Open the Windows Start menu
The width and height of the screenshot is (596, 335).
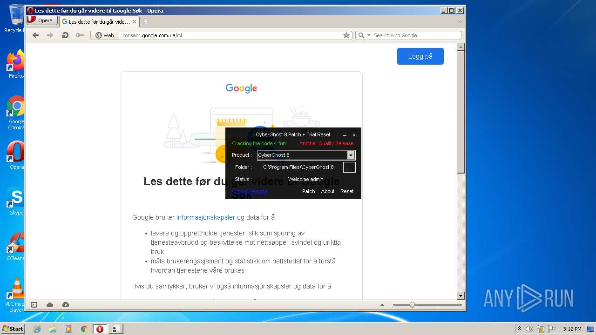click(13, 329)
